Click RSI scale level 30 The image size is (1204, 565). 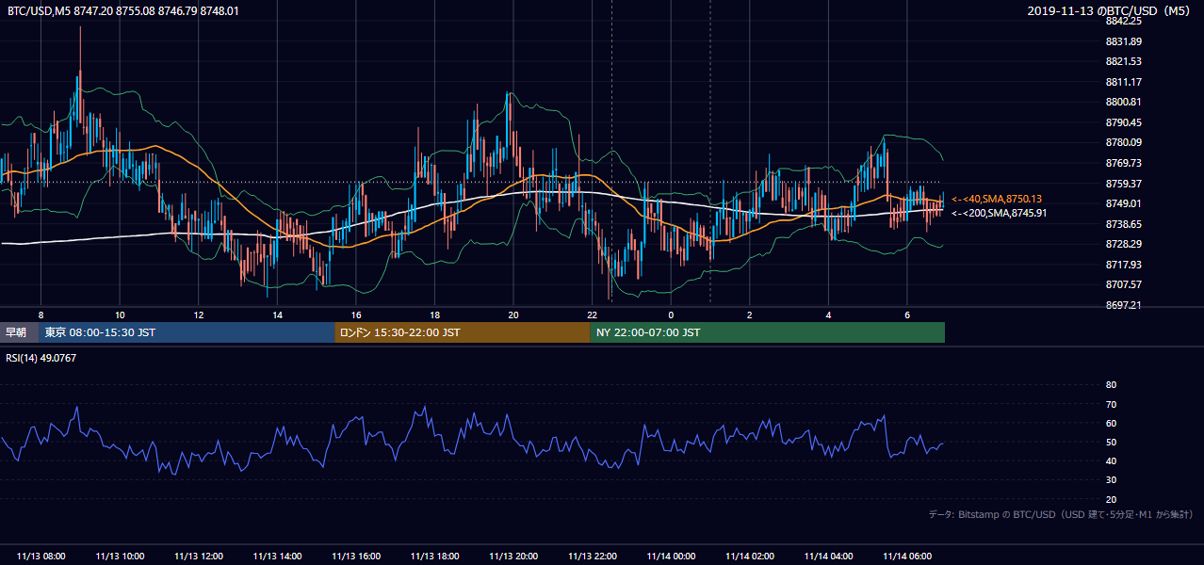(x=1111, y=480)
